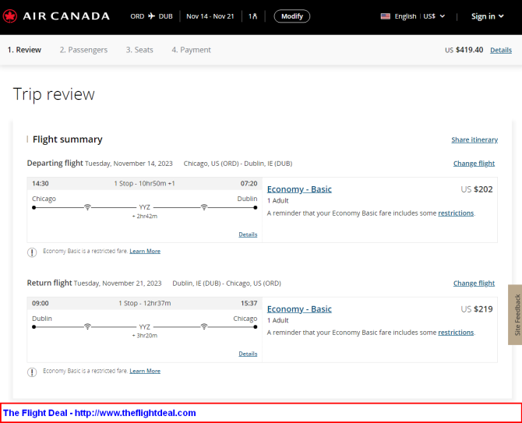Screen dimensions: 522x423
Task: Click the DUB destination code in header
Action: coord(165,16)
